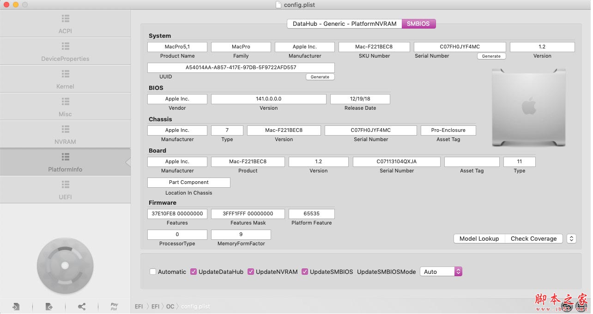Edit the Product Name MacPro5,1 field
This screenshot has width=593, height=314.
(x=177, y=47)
